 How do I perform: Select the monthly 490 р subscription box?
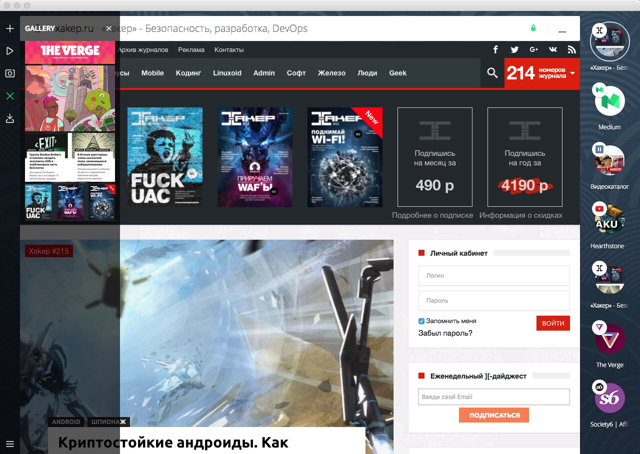coord(435,157)
